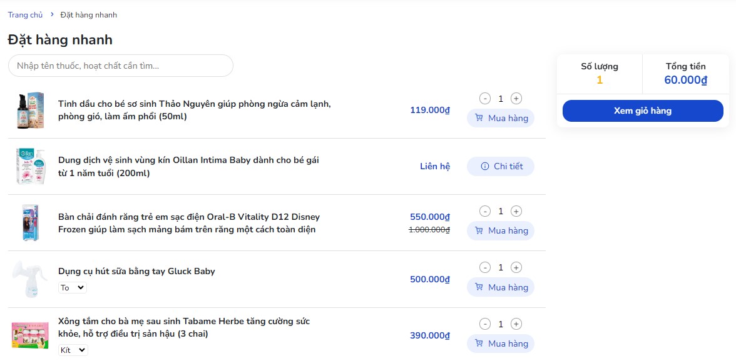Increase quantity of Tabame Herbe bath kit

point(516,324)
